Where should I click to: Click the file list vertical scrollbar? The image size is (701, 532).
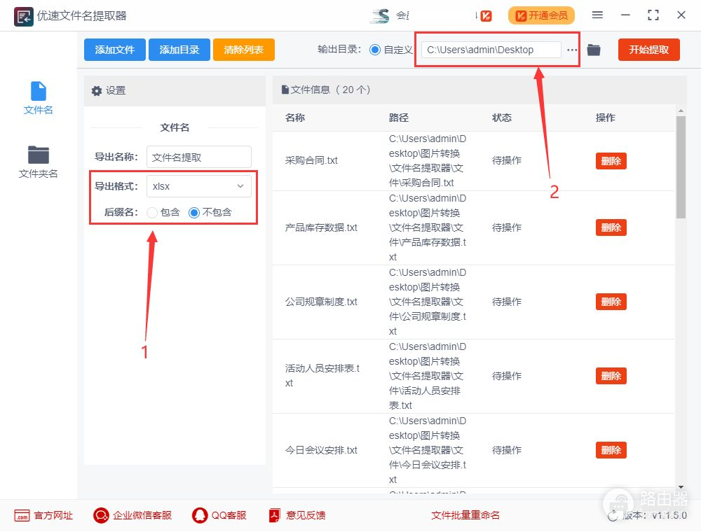(x=681, y=168)
